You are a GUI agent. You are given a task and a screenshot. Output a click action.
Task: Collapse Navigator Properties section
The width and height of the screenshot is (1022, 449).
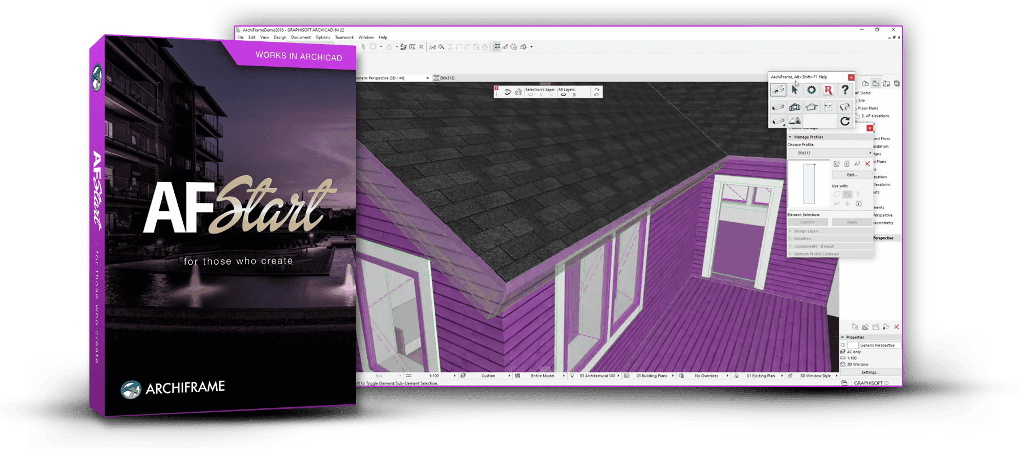click(x=871, y=337)
